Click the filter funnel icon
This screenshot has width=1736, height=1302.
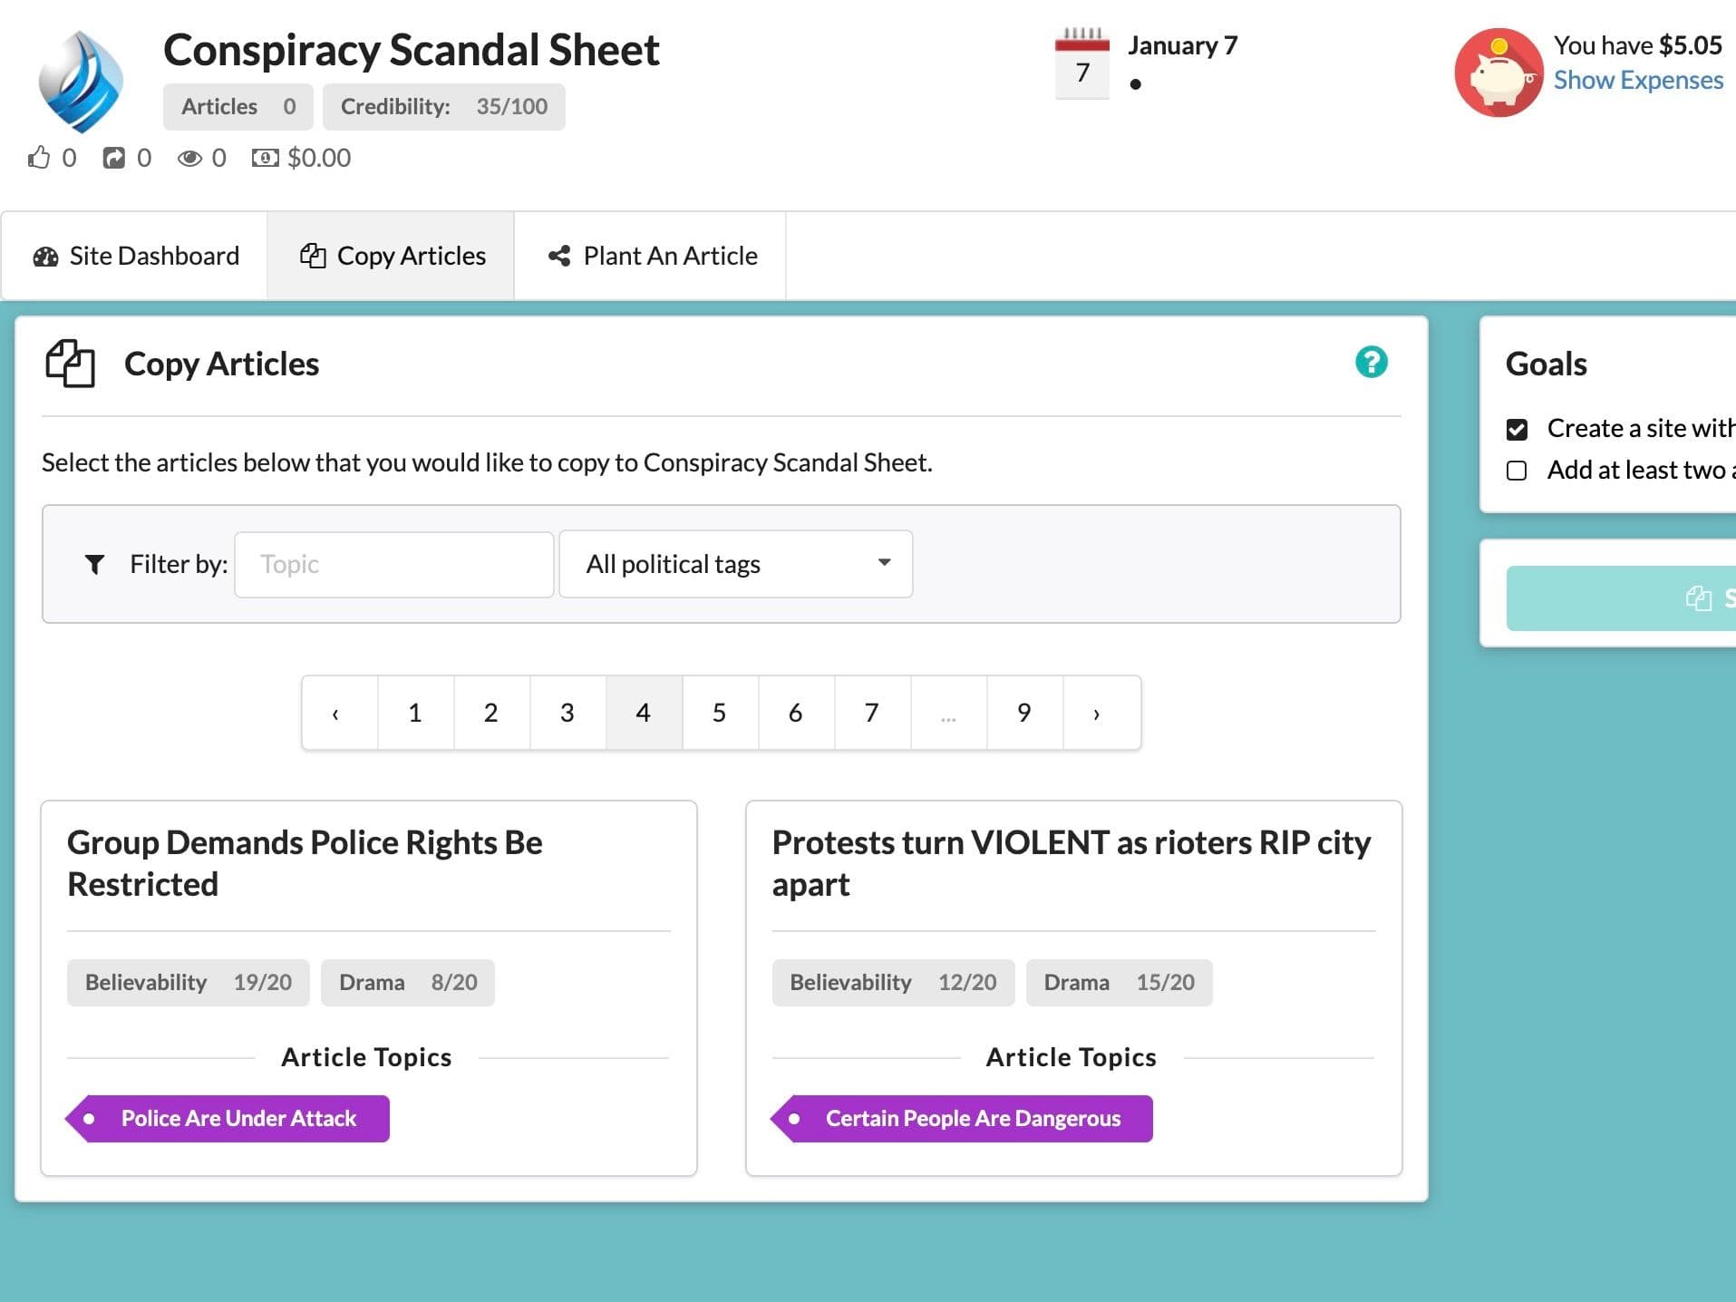tap(94, 565)
